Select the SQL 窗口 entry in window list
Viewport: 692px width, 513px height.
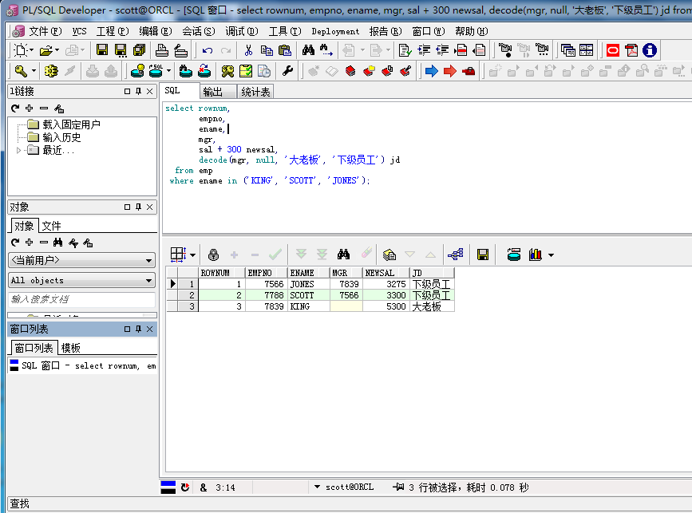[x=83, y=365]
